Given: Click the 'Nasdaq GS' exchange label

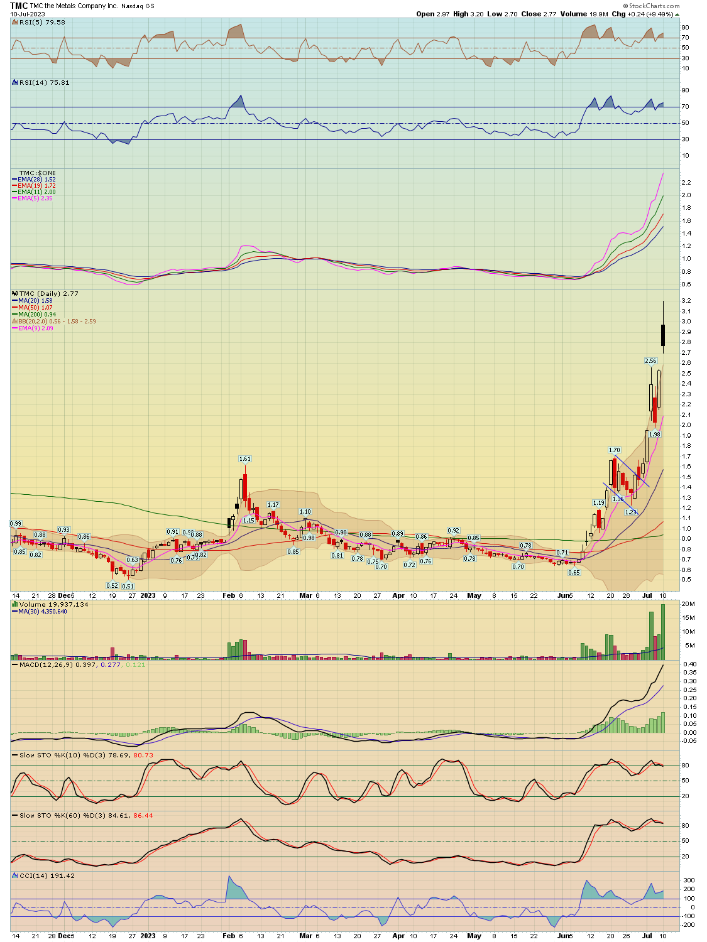Looking at the screenshot, I should click(138, 6).
